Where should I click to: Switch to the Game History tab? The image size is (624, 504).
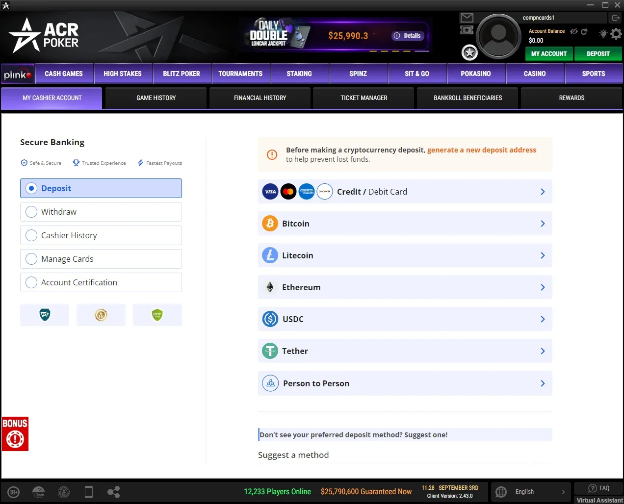(156, 98)
